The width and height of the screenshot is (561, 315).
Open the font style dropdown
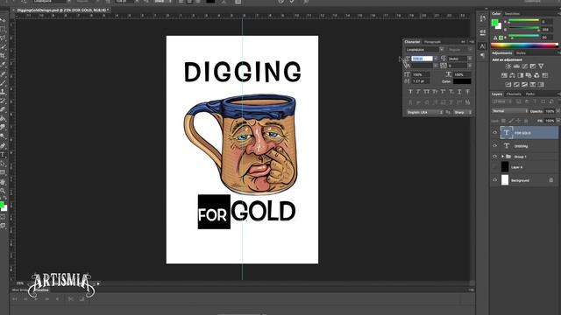[470, 50]
